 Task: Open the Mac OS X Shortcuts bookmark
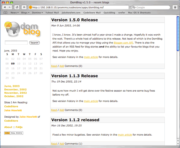(x=139, y=13)
